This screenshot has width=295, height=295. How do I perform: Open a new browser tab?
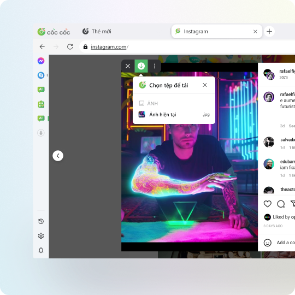click(269, 32)
